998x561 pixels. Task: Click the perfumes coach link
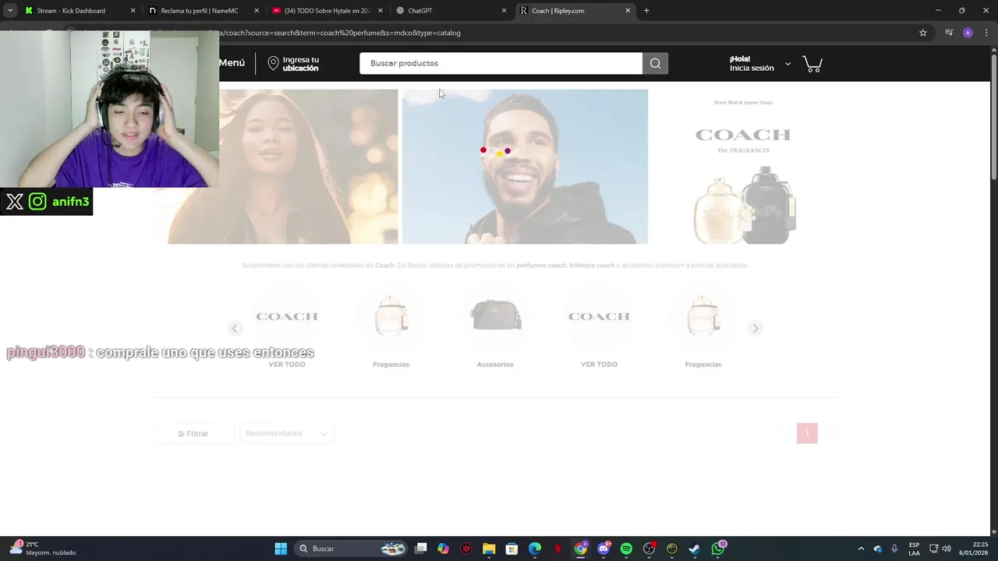tap(541, 266)
